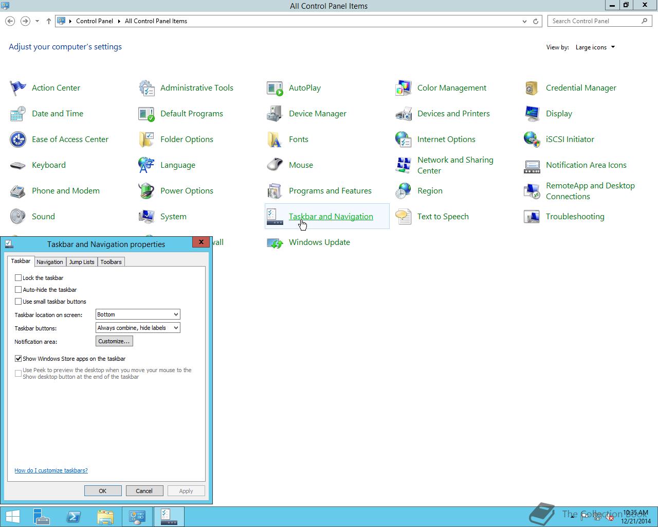Open the Programs and Features icon
The width and height of the screenshot is (658, 527).
click(275, 191)
